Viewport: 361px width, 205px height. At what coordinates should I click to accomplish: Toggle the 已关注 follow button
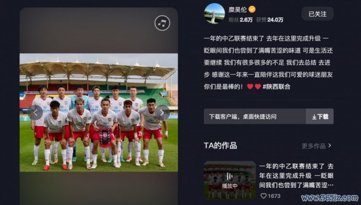tap(318, 14)
